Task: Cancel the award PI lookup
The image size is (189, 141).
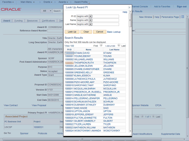Action: 100,32
